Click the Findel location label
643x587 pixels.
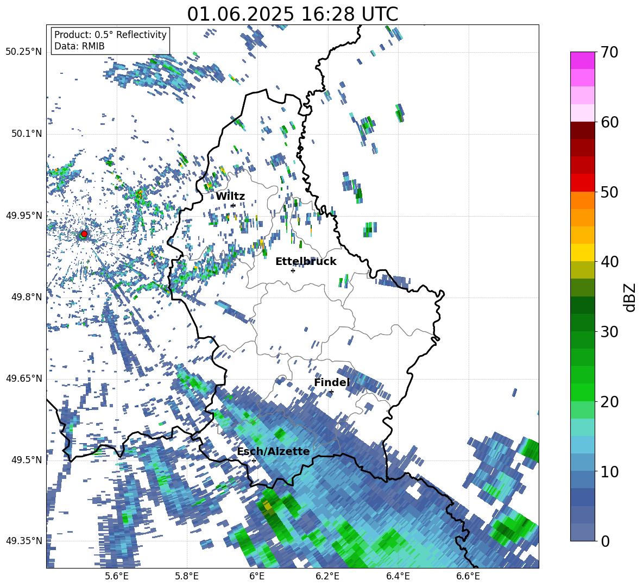pyautogui.click(x=332, y=382)
